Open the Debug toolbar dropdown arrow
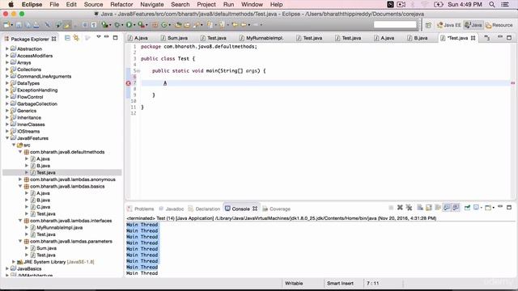The height and width of the screenshot is (291, 518). tap(122, 25)
